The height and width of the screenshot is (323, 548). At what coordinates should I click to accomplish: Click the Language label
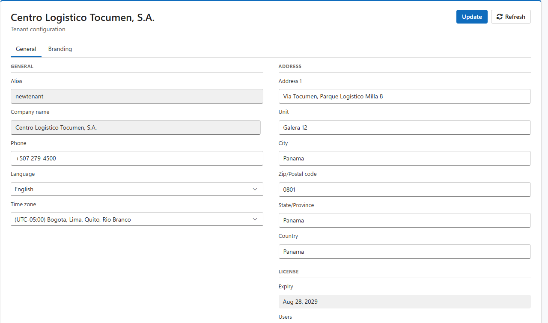pos(23,174)
